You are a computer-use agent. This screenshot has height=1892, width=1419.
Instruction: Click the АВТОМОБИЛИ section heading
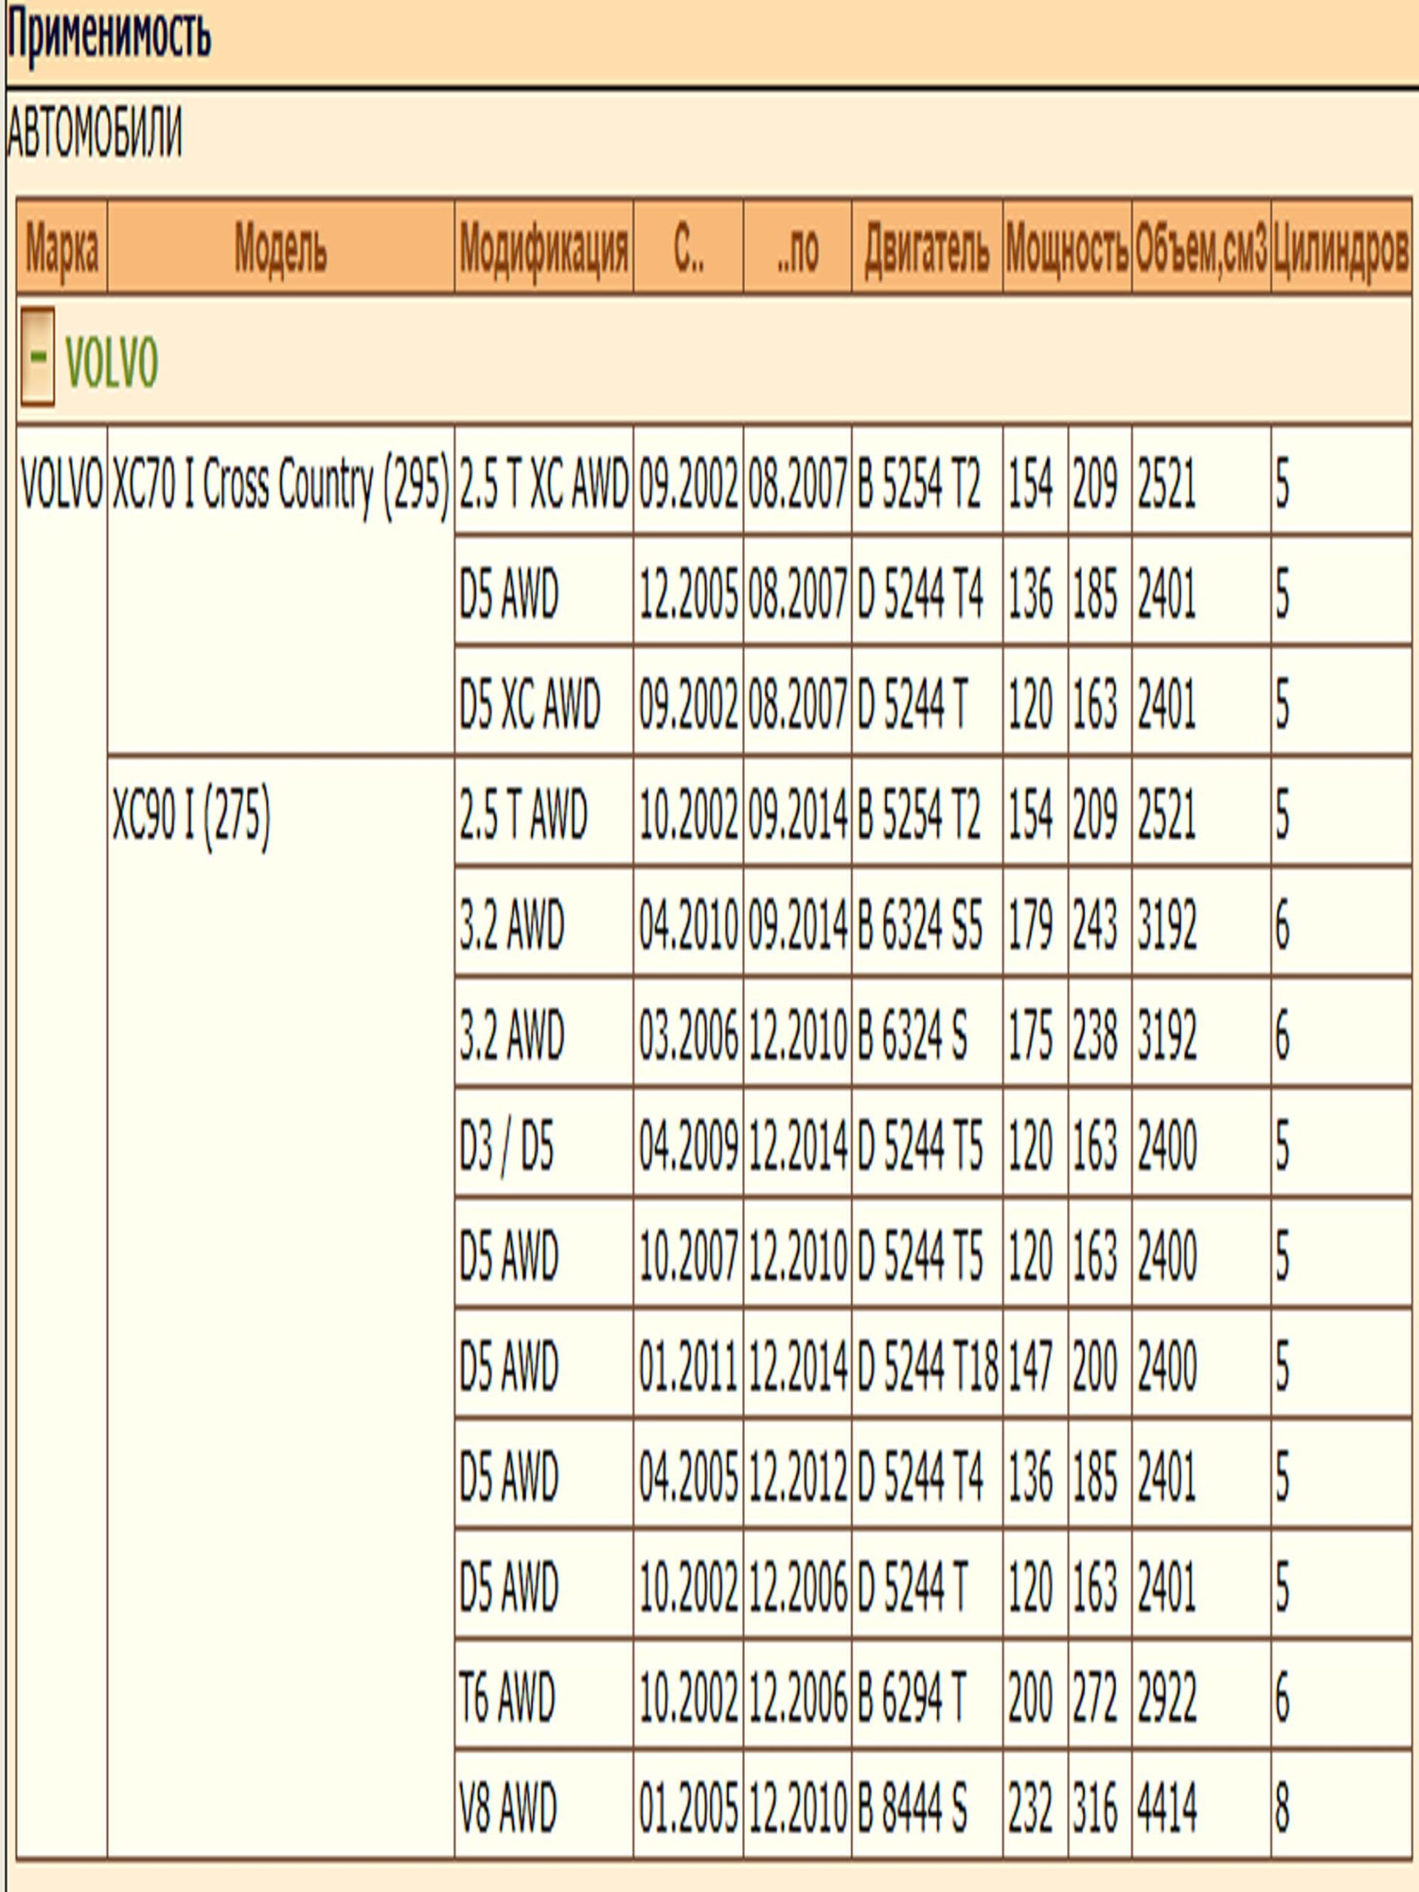click(x=94, y=134)
